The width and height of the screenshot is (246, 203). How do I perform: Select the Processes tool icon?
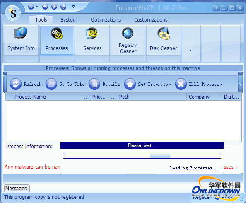(x=57, y=40)
